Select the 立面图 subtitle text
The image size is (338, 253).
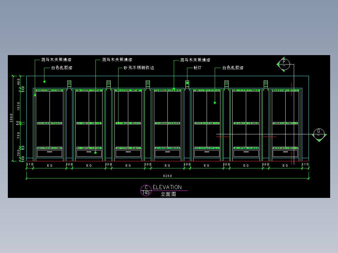click(x=168, y=194)
